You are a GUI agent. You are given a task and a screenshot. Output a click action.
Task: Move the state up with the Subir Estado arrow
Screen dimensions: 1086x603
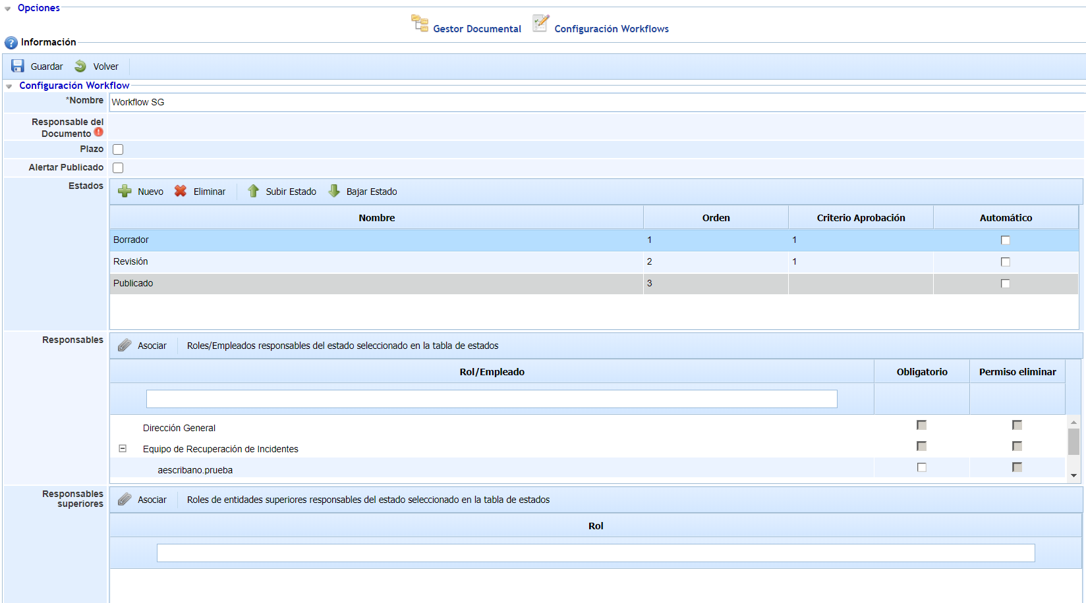253,192
